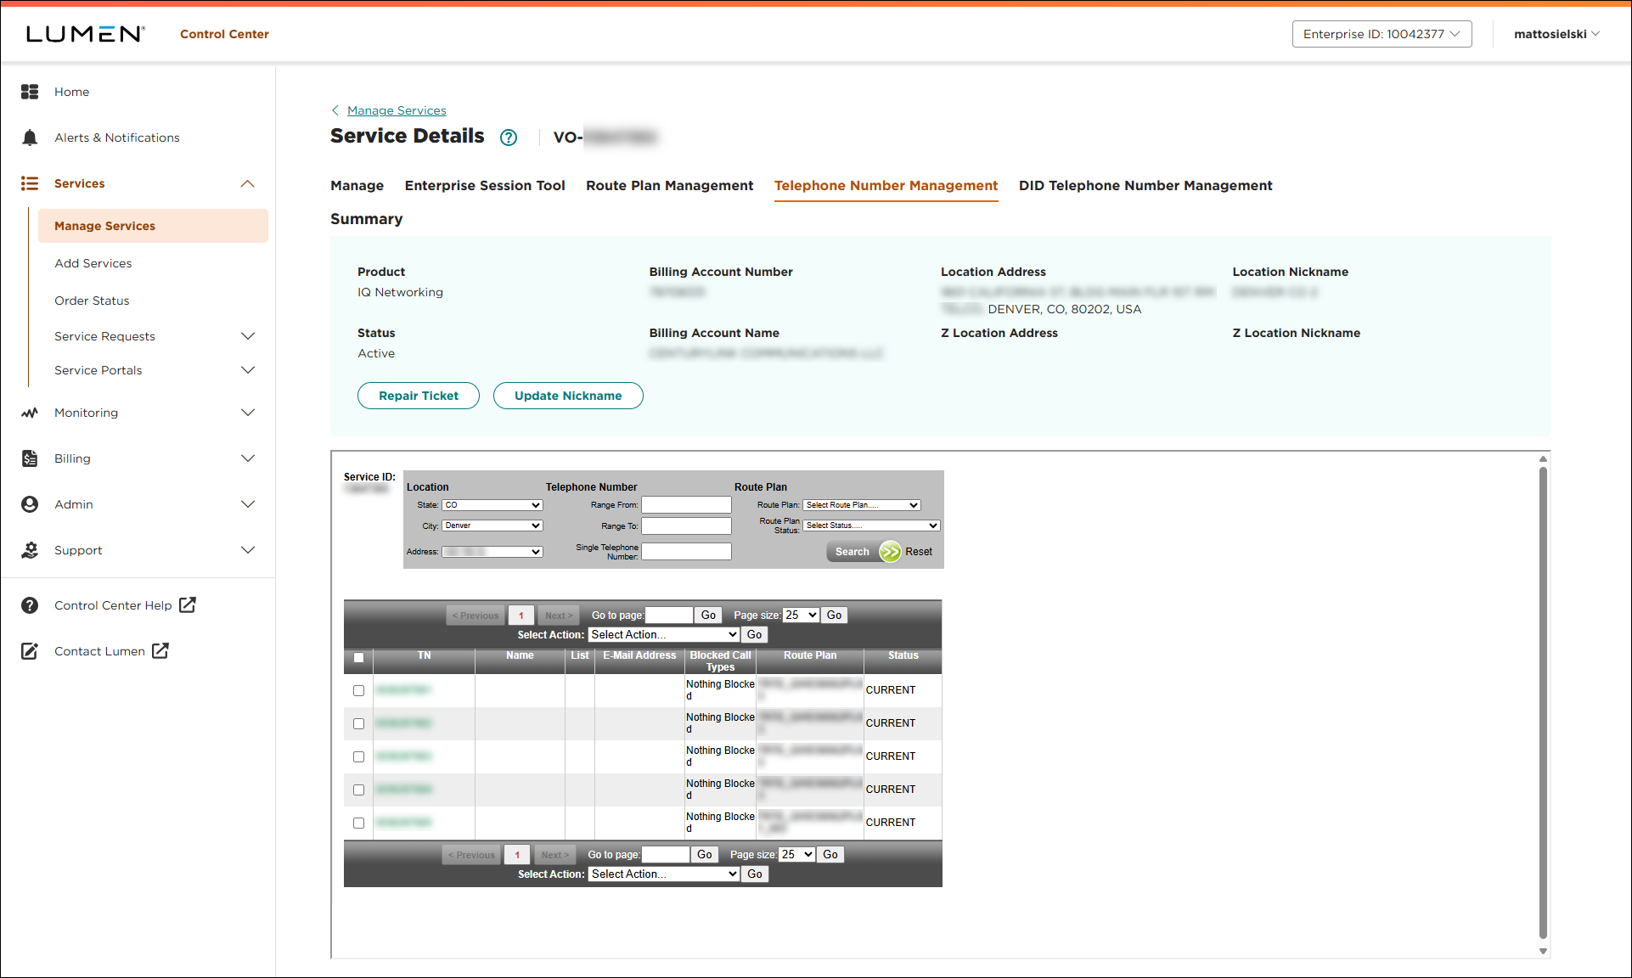This screenshot has height=978, width=1632.
Task: Click inside the Go to page input field
Action: (668, 615)
